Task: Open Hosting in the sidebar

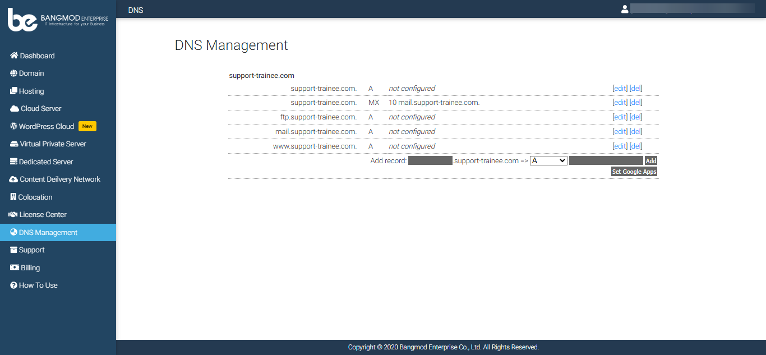Action: (x=31, y=91)
